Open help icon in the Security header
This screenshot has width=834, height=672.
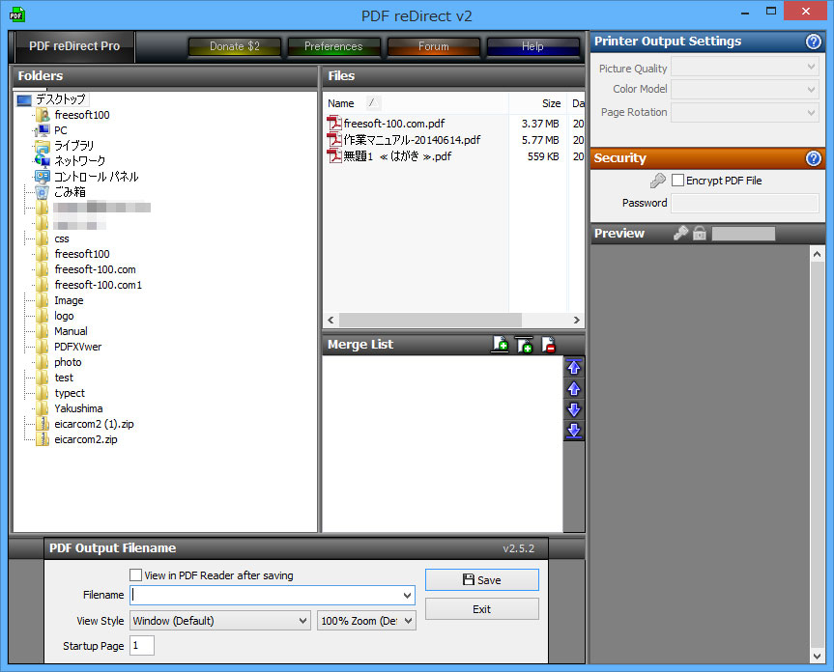point(814,158)
